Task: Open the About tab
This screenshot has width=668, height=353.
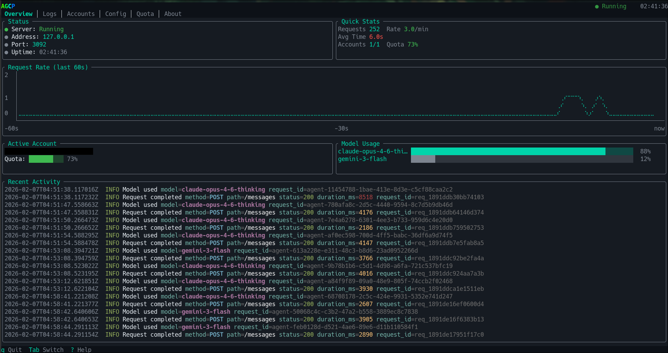Action: (x=173, y=14)
